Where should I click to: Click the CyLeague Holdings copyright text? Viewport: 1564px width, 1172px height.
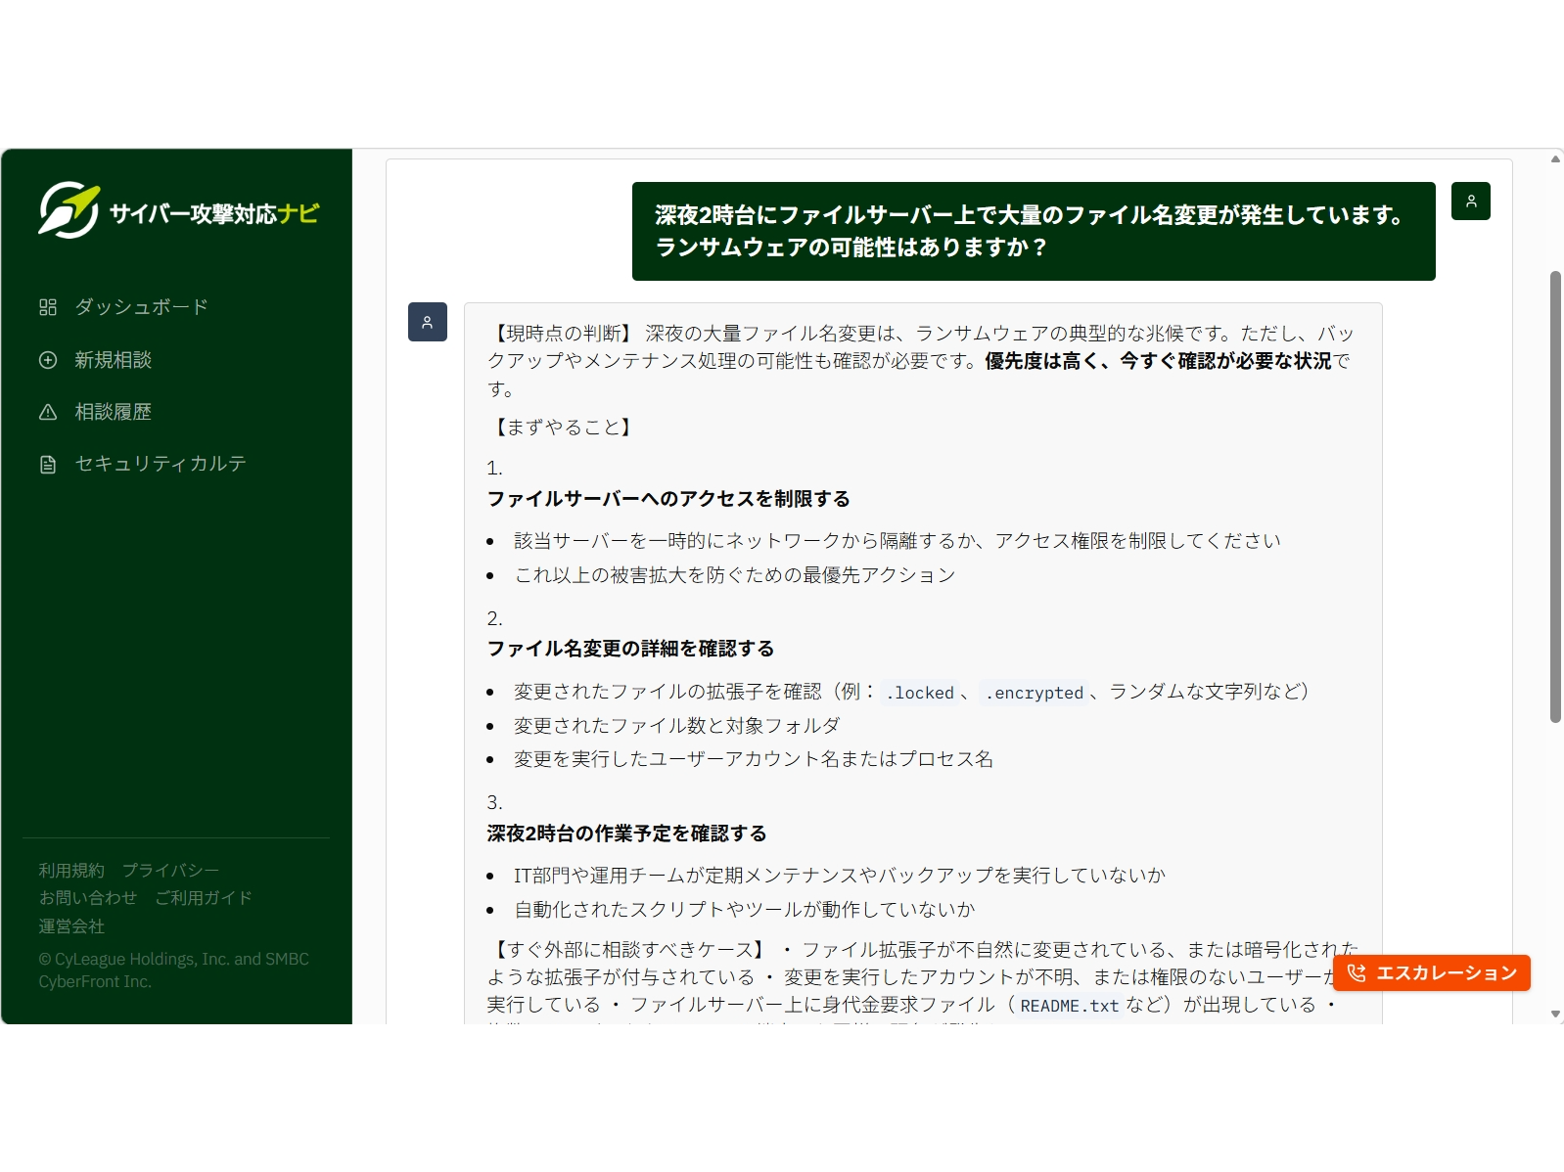click(x=174, y=970)
